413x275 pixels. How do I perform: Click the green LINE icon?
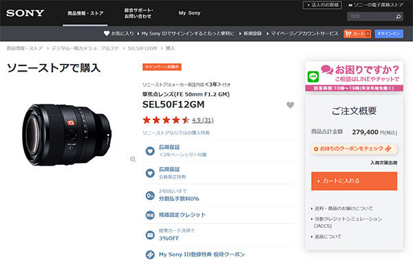tap(313, 76)
